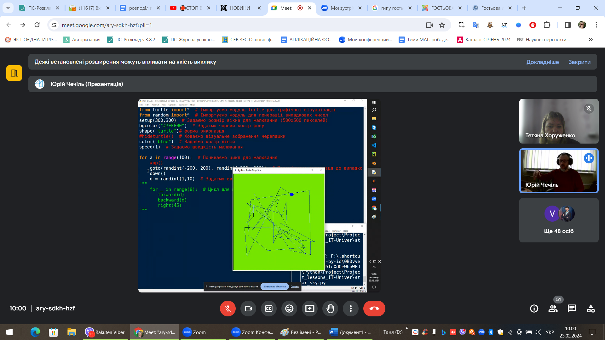
Task: Toggle closed captions
Action: tap(269, 309)
